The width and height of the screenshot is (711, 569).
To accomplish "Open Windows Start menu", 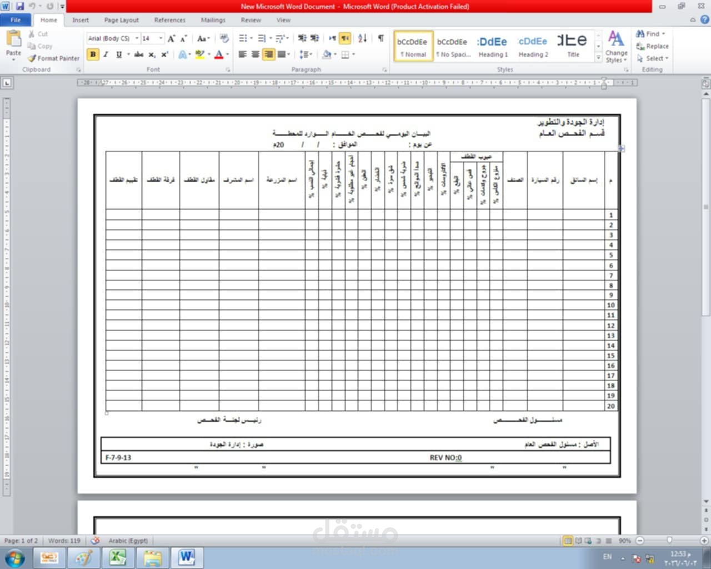I will [x=14, y=558].
